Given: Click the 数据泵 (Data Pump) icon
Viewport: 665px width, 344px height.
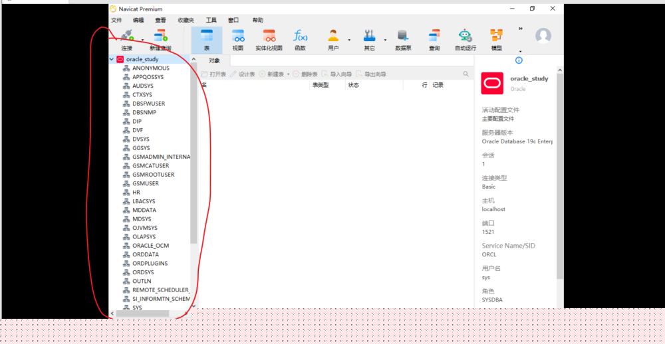Looking at the screenshot, I should tap(403, 39).
